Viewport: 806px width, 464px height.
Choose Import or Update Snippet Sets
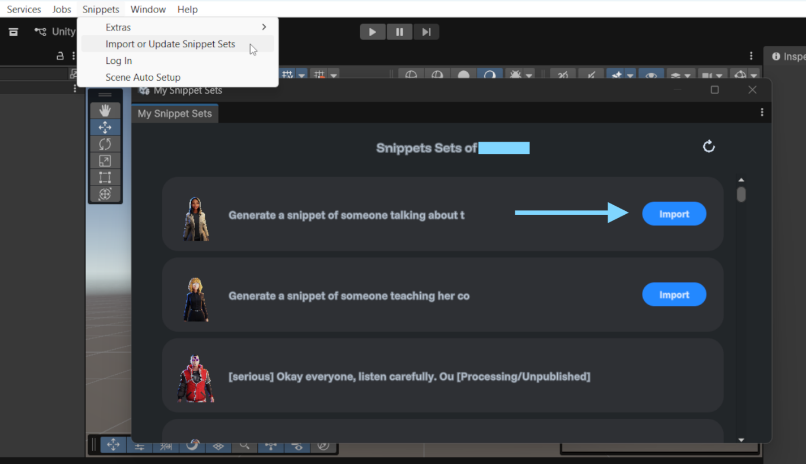(x=178, y=44)
